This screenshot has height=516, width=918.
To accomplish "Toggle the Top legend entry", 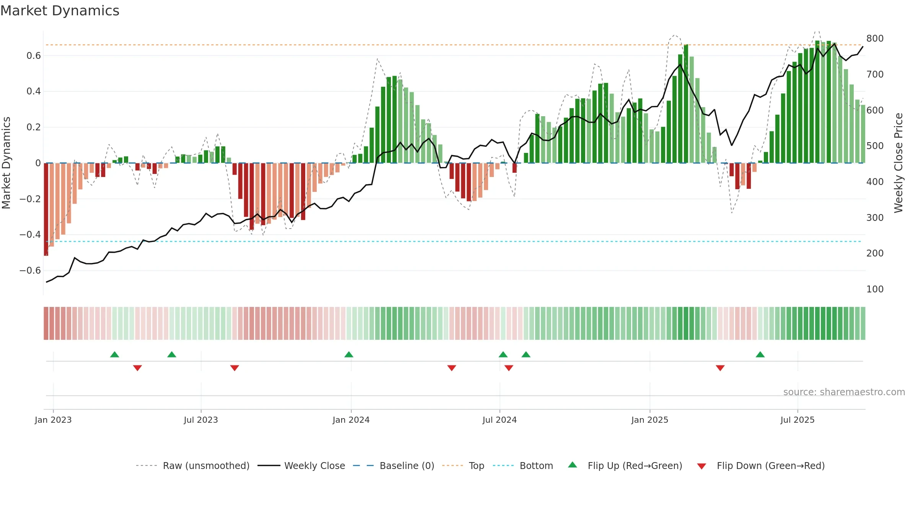I will [x=463, y=466].
